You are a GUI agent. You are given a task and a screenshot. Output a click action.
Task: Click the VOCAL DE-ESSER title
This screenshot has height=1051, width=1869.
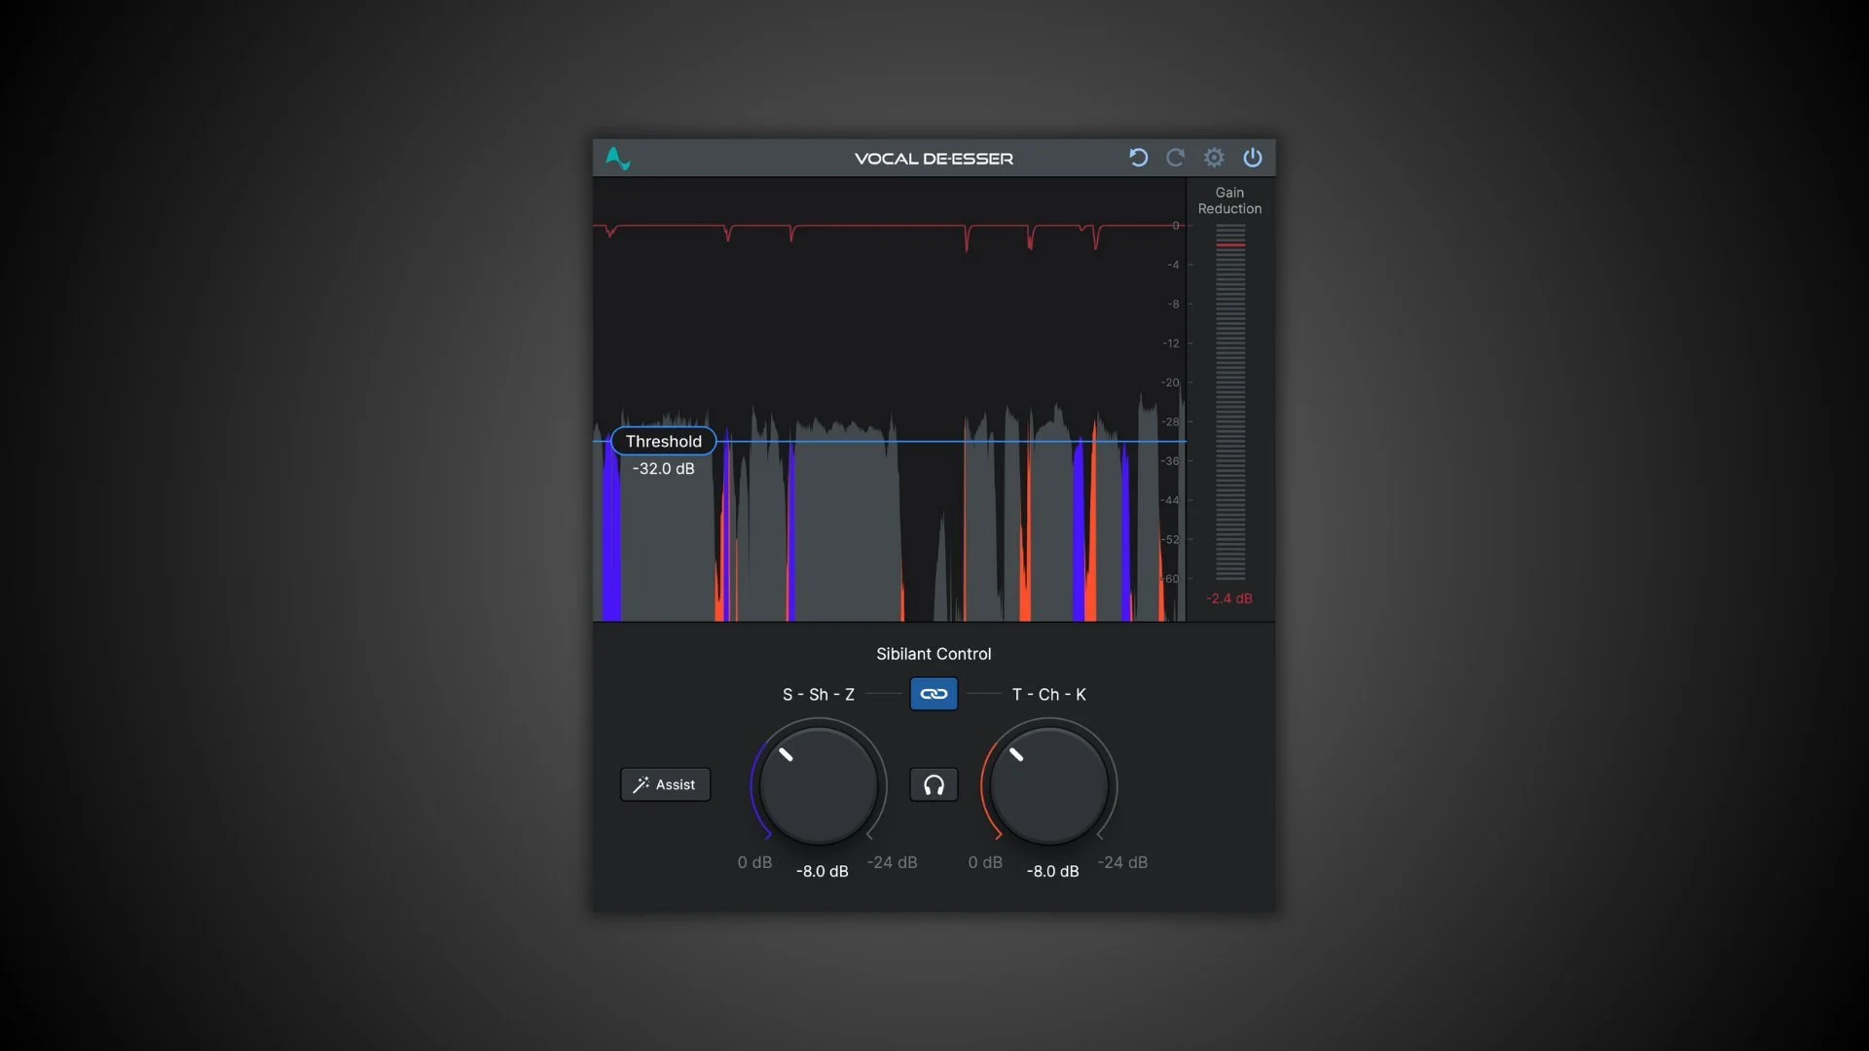[934, 159]
